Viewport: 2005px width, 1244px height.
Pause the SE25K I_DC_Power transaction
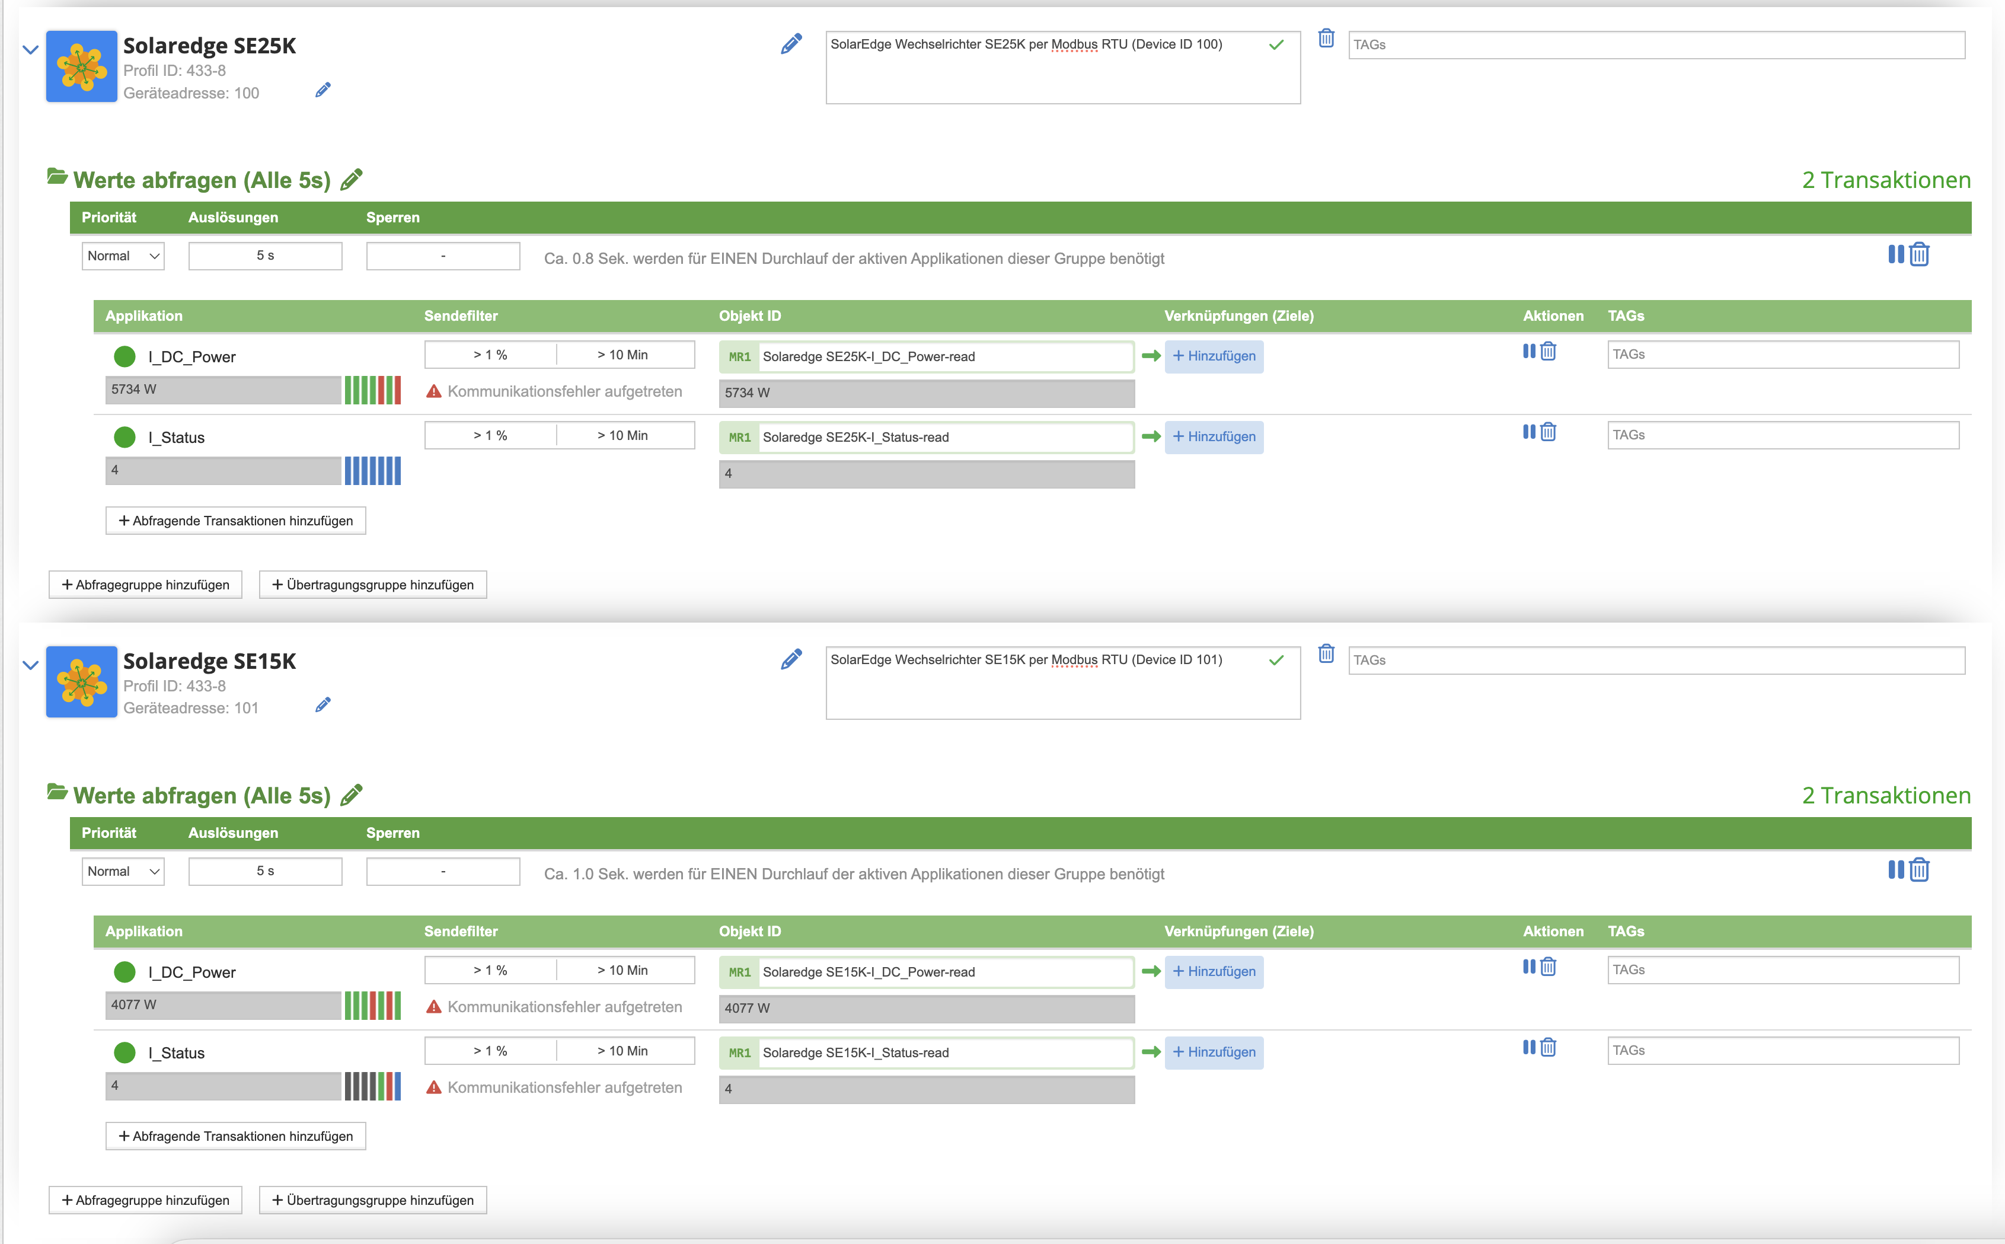1529,351
